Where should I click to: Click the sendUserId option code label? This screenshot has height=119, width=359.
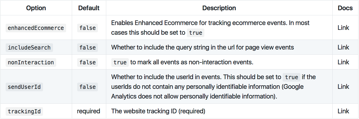(24, 87)
